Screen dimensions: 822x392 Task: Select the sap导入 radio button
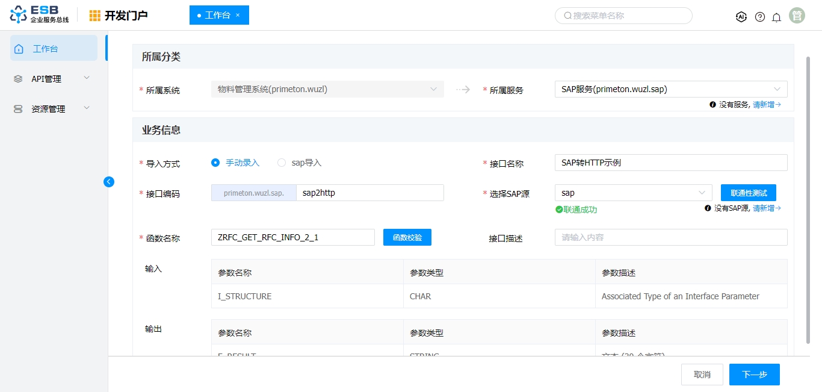pyautogui.click(x=282, y=163)
